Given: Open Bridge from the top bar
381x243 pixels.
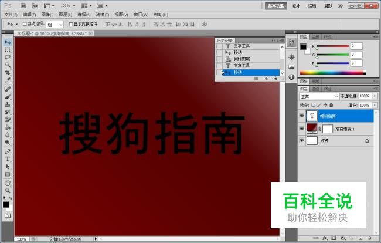Looking at the screenshot, I should pyautogui.click(x=23, y=6).
